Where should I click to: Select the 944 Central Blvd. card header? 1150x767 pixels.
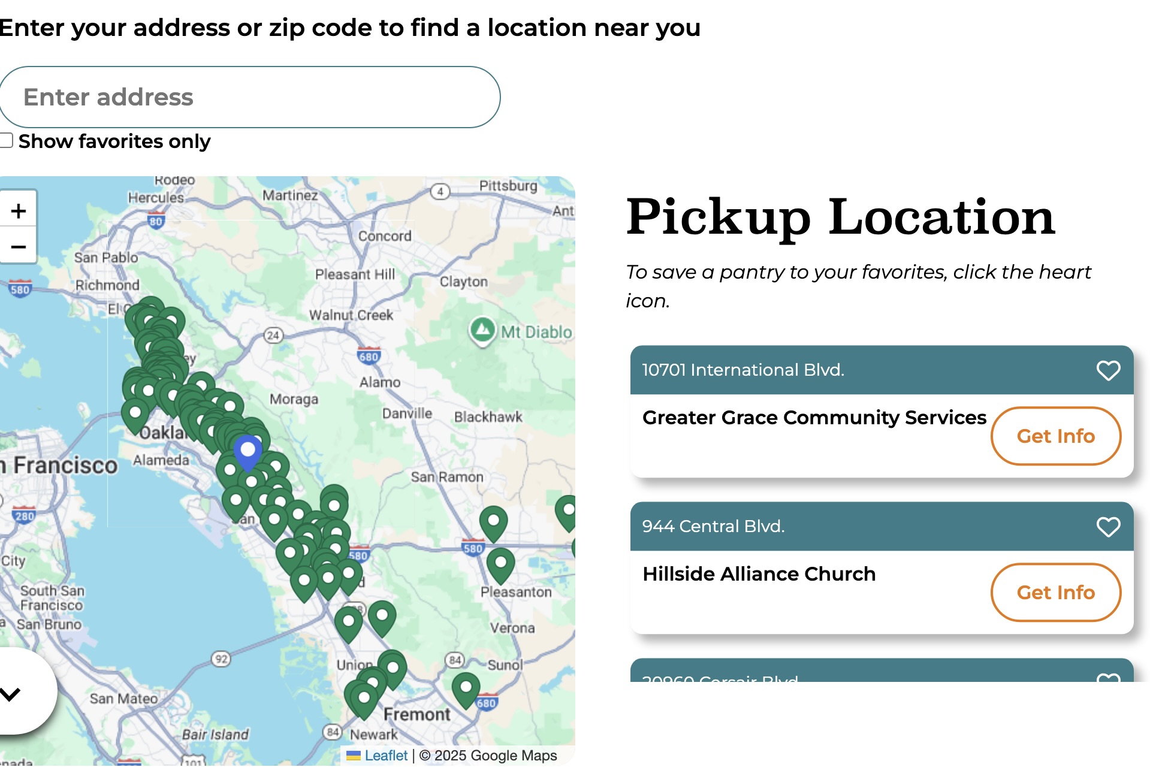[x=882, y=526]
